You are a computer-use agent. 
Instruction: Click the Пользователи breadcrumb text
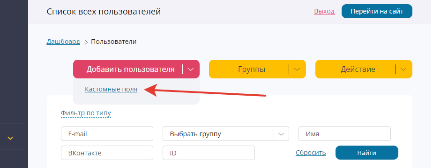point(114,42)
